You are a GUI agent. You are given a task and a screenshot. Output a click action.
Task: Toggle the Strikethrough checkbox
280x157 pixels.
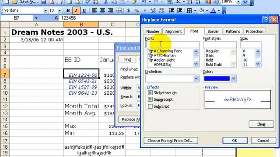pyautogui.click(x=150, y=93)
